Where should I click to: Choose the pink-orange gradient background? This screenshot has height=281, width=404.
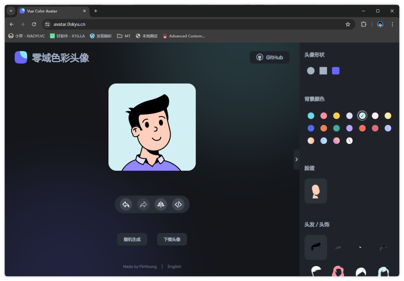pyautogui.click(x=337, y=140)
